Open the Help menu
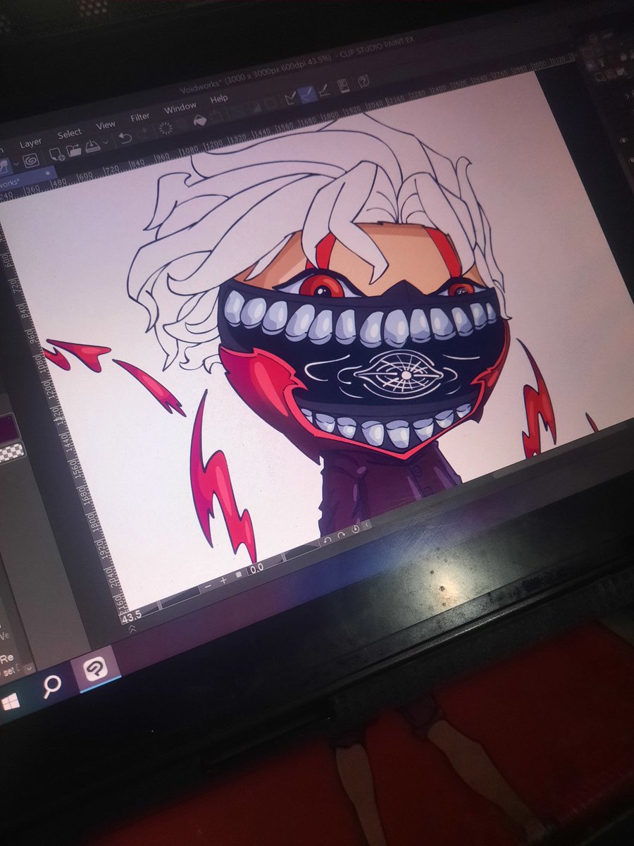The height and width of the screenshot is (846, 634). [219, 99]
